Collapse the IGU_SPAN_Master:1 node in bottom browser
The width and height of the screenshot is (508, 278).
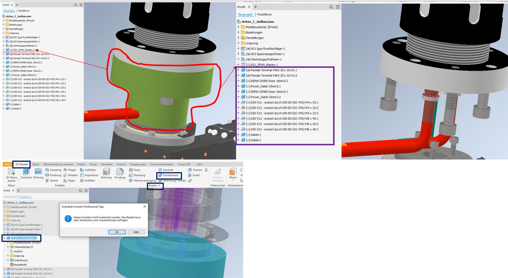coord(4,238)
